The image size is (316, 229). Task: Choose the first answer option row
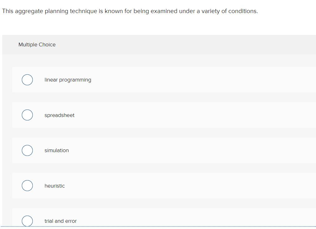click(156, 80)
